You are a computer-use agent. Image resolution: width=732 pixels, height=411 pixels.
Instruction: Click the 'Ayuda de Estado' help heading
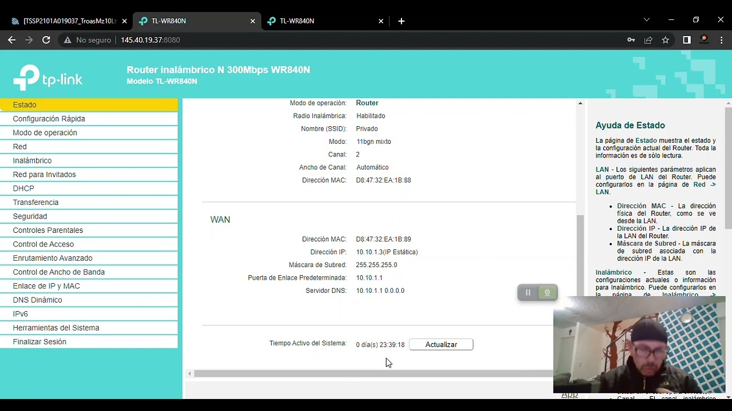pos(630,126)
